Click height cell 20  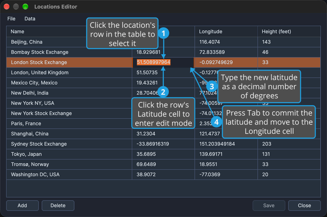pos(289,175)
